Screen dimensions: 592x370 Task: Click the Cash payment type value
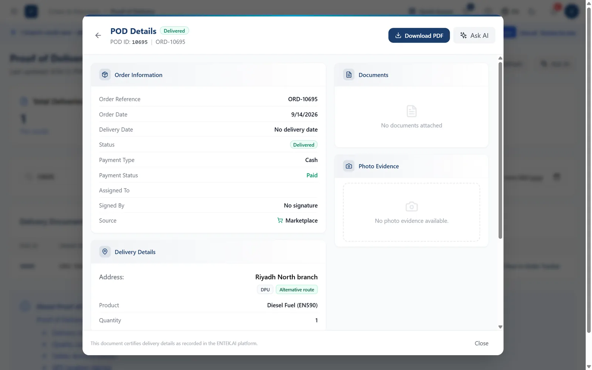point(311,160)
